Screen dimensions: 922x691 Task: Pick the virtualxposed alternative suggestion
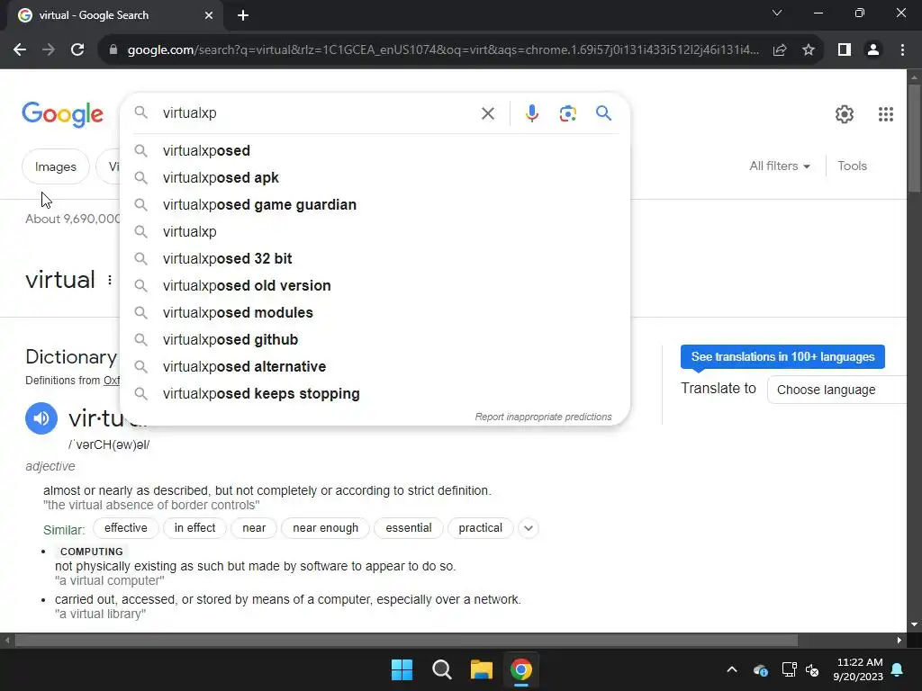[375, 367]
